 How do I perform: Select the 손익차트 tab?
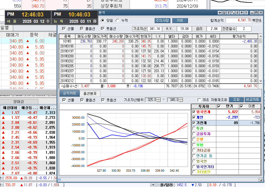[69, 93]
